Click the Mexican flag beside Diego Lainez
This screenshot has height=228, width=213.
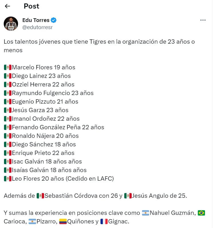coord(7,76)
